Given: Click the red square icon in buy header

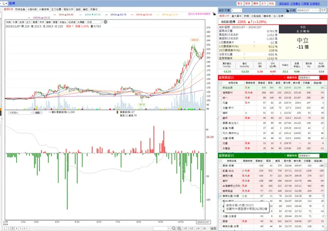Looking at the screenshot, I should (321, 78).
